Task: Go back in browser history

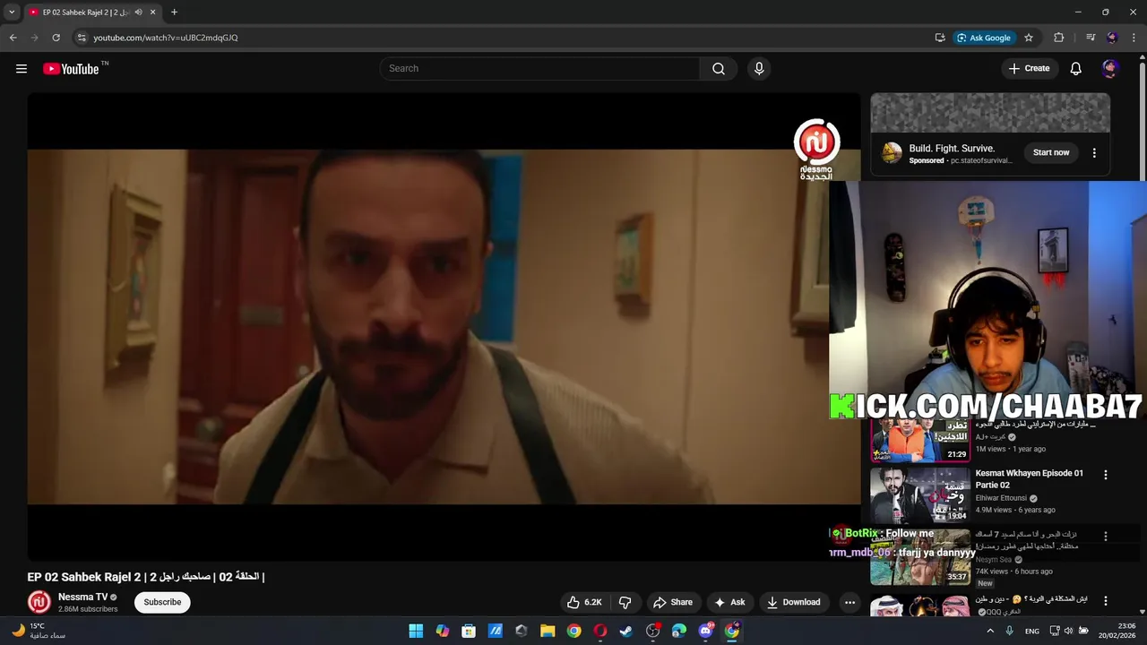Action: 13,38
